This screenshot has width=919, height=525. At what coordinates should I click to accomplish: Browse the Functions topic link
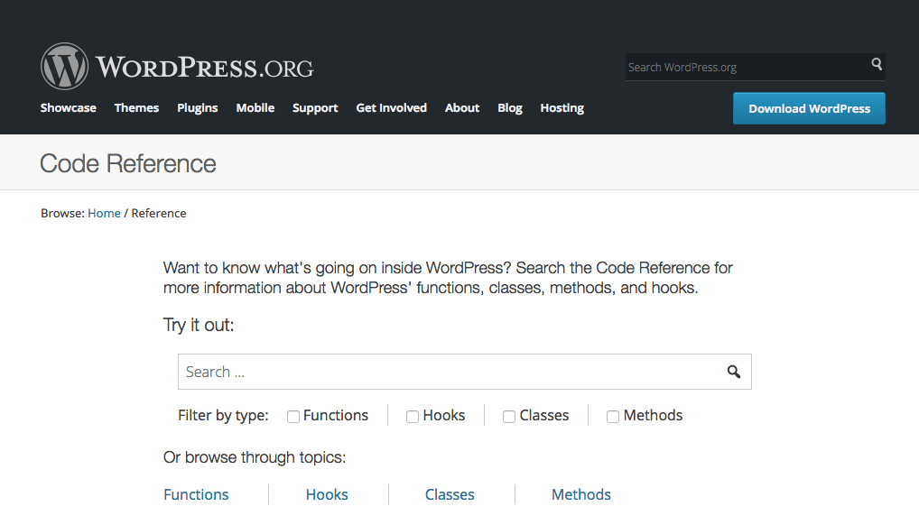coord(196,494)
